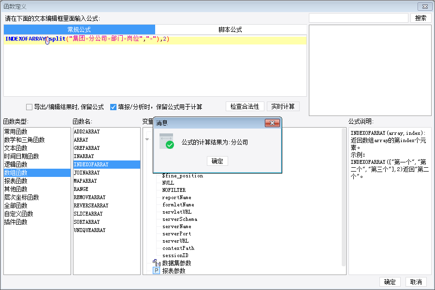Select 数组函数 category

tap(37, 173)
